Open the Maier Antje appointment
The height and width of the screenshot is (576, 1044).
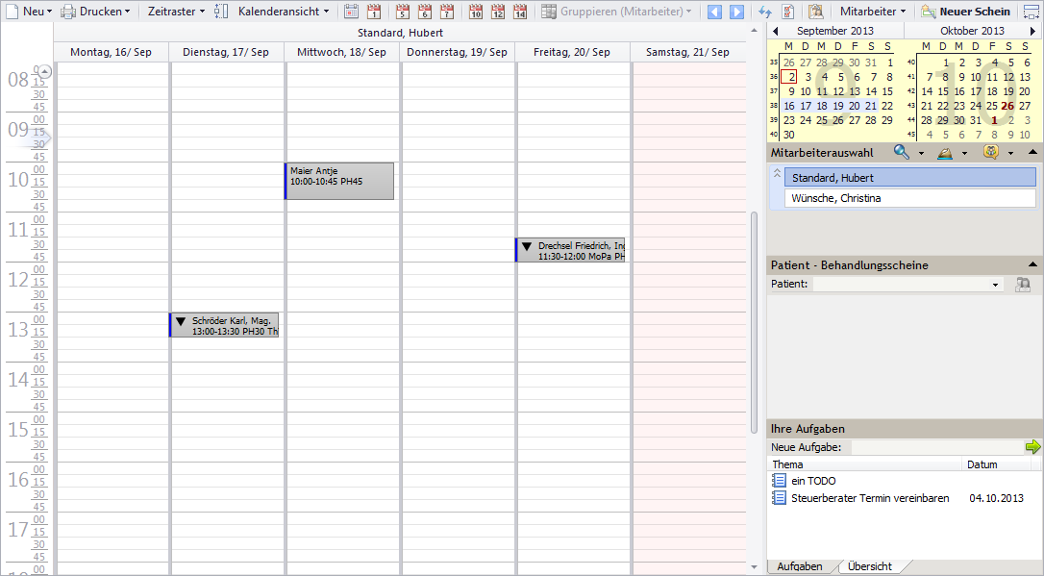[339, 181]
